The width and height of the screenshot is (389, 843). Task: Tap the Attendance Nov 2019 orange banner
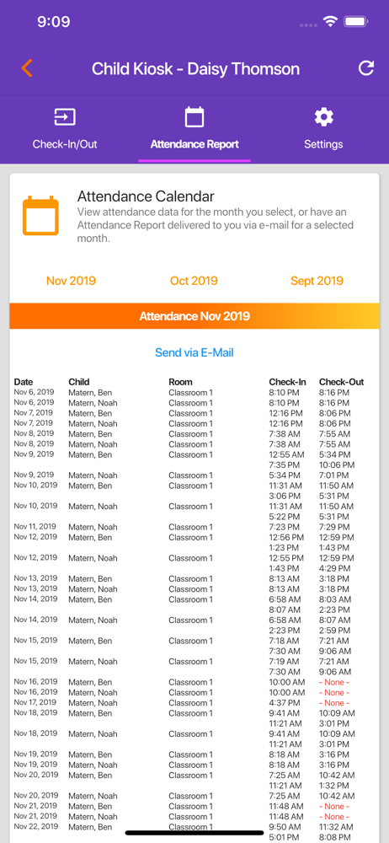pos(194,316)
